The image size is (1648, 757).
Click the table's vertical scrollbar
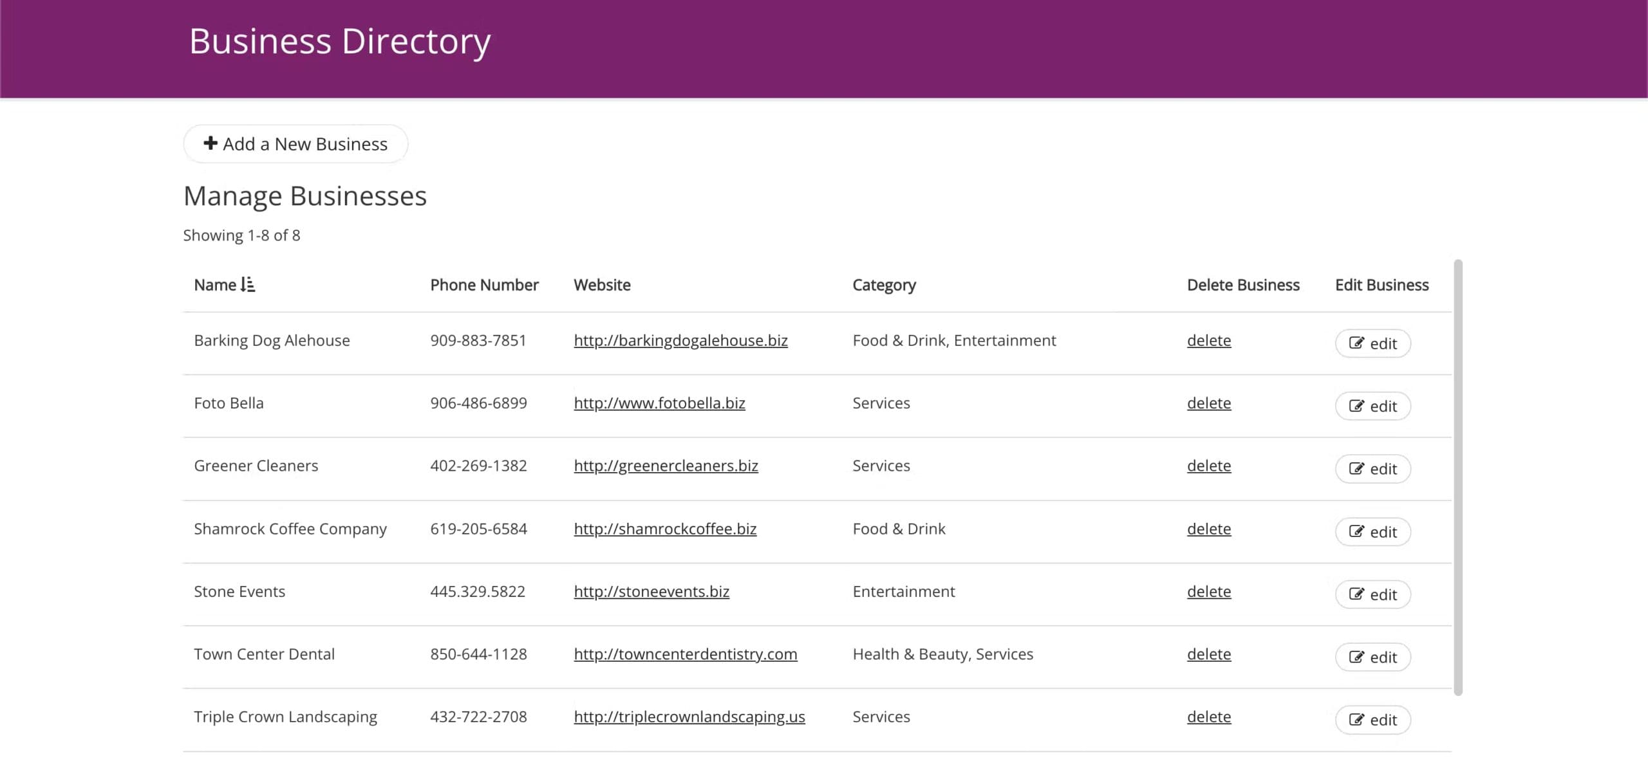[1458, 477]
